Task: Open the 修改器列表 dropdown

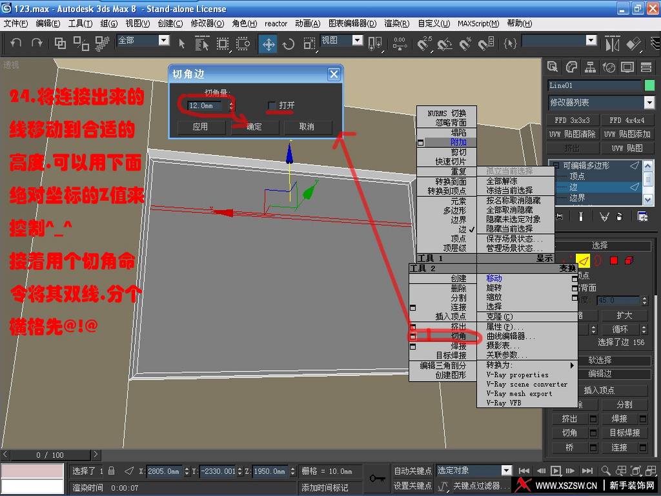Action: (649, 103)
